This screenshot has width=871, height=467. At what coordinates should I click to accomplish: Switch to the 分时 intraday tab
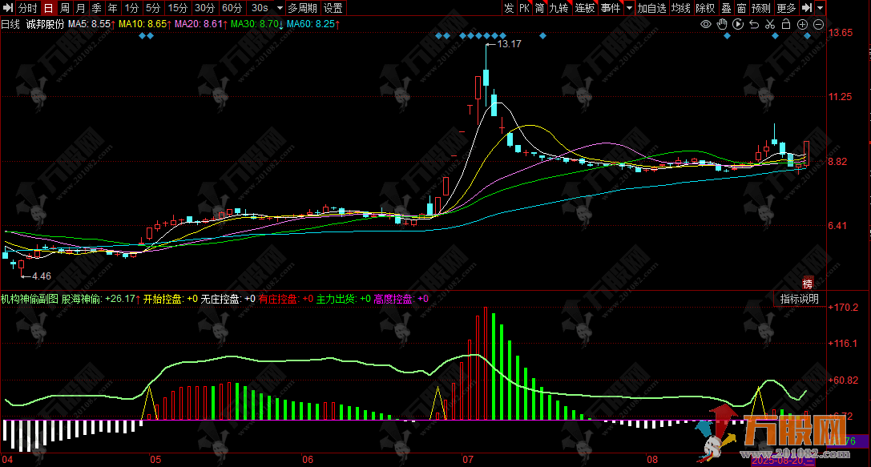(27, 8)
